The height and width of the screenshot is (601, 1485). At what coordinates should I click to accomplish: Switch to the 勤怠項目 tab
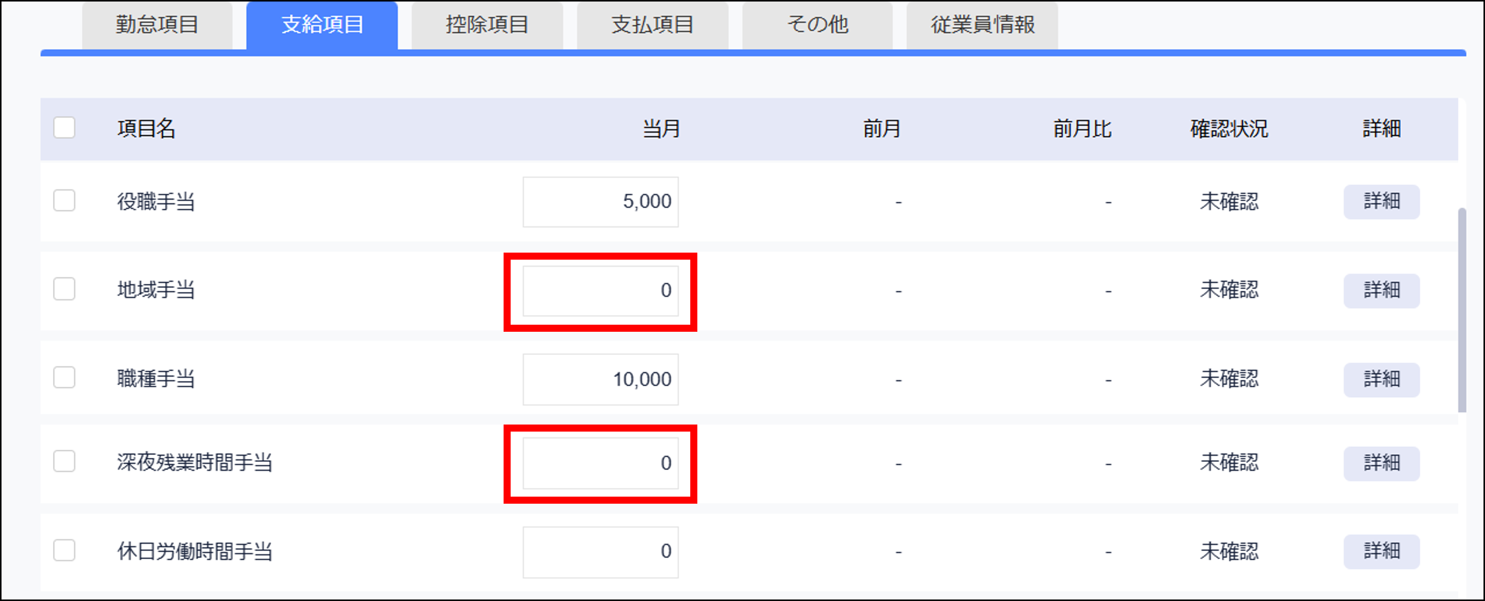pyautogui.click(x=157, y=25)
